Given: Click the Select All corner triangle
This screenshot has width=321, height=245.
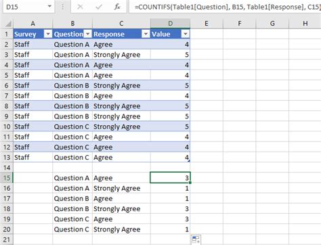Looking at the screenshot, I should (x=8, y=24).
